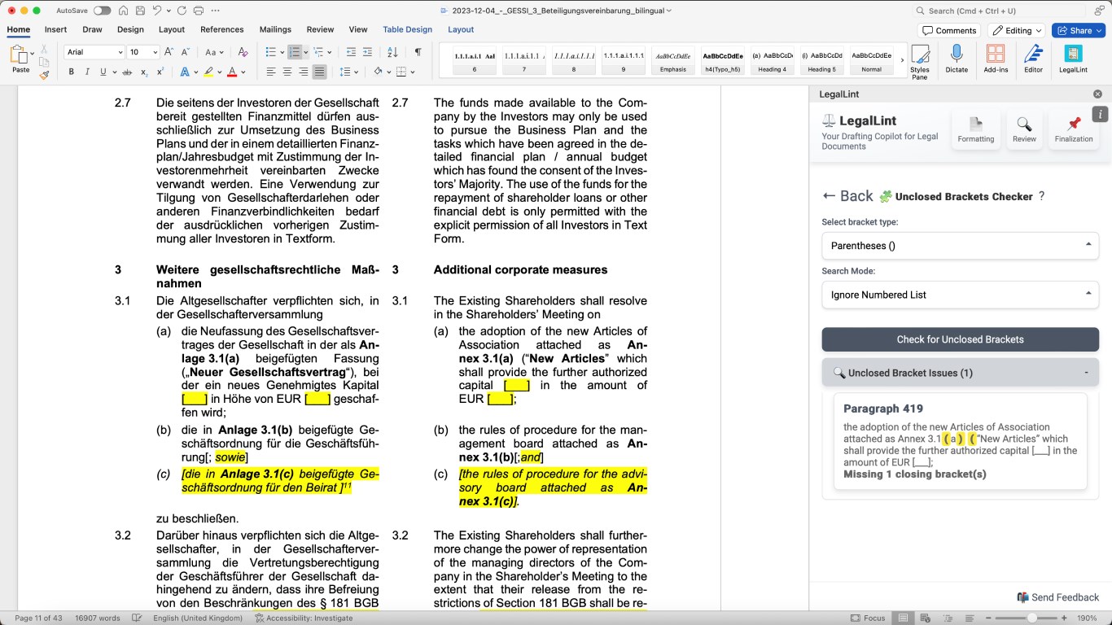
Task: Open the Home icon in the title bar
Action: (123, 11)
